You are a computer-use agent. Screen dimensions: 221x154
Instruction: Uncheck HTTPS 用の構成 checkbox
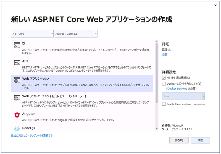tap(164, 78)
